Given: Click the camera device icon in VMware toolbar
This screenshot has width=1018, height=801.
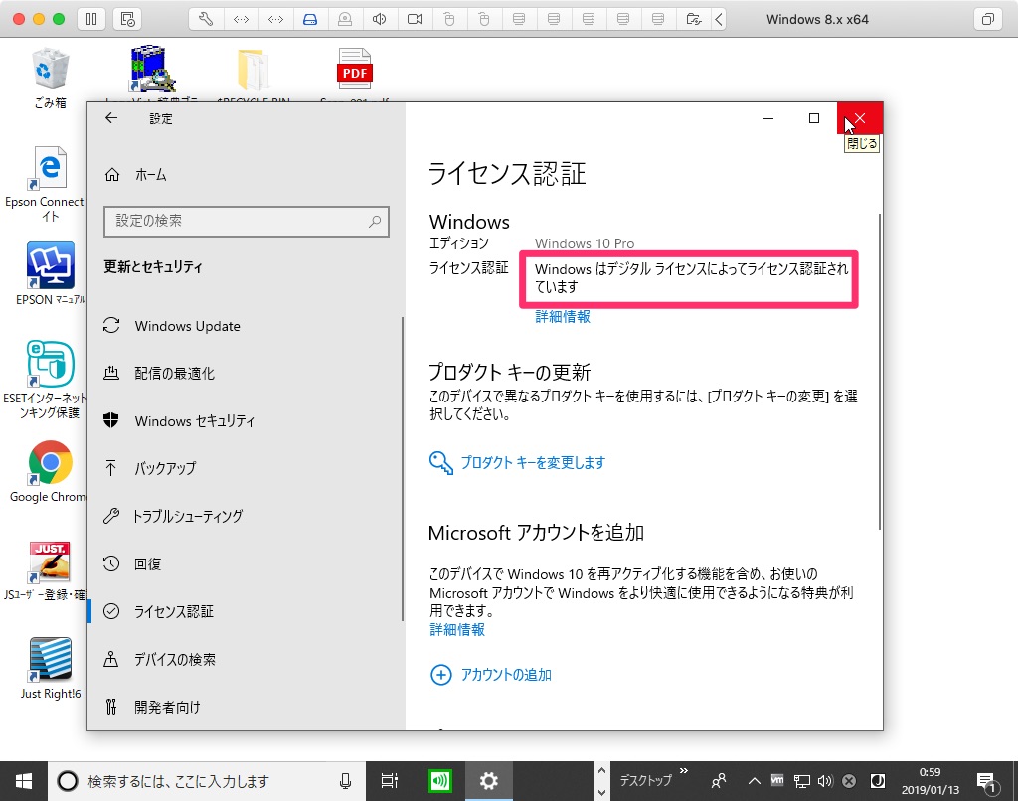Looking at the screenshot, I should pyautogui.click(x=415, y=19).
